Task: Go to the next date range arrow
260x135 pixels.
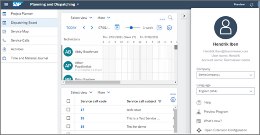Action: (92, 28)
